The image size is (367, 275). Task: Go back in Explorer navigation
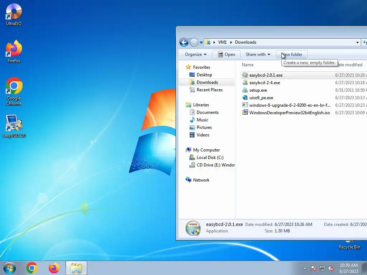point(184,42)
